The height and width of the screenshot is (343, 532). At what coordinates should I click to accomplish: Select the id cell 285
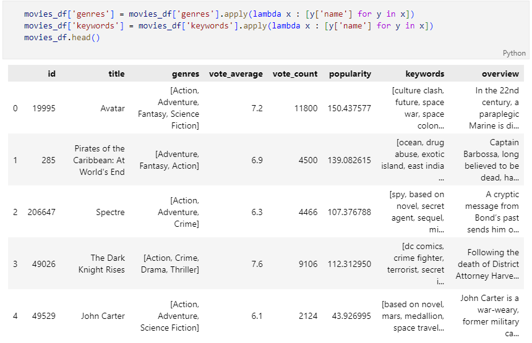tap(48, 160)
